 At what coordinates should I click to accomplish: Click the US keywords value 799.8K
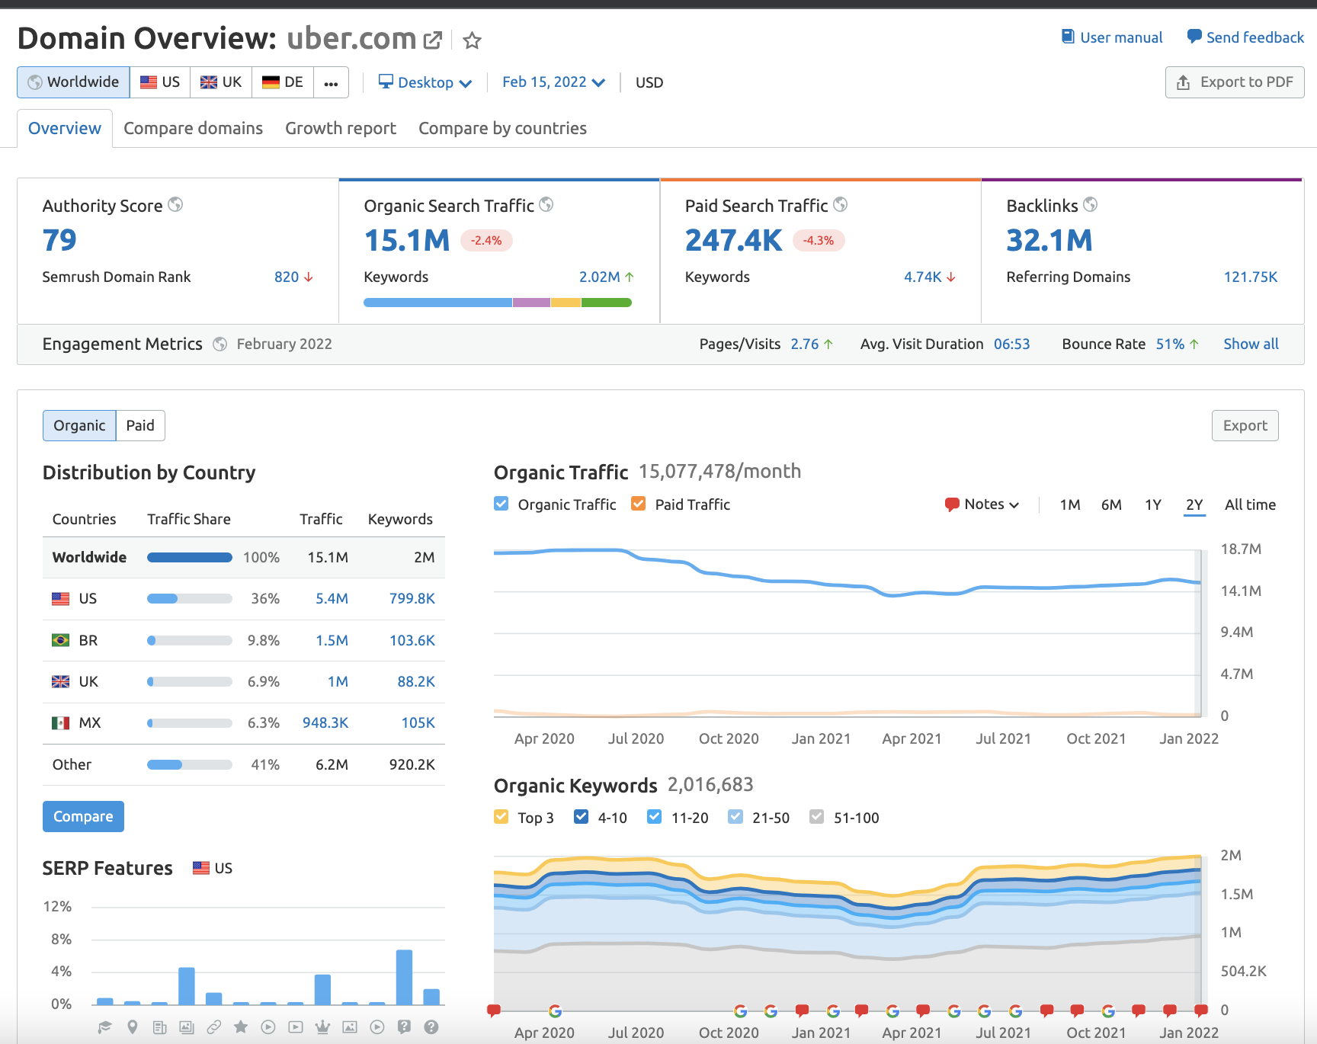412,598
